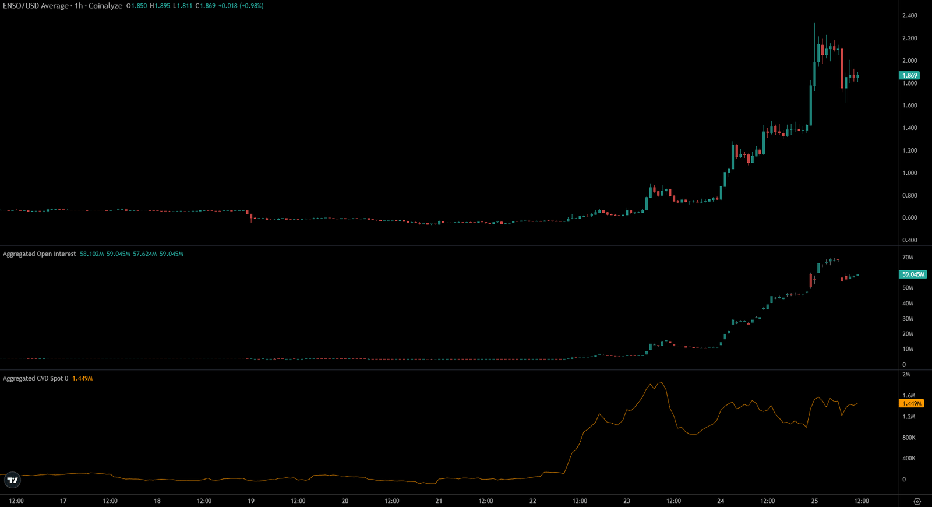Image resolution: width=932 pixels, height=507 pixels.
Task: Click date 17 on the time axis
Action: (x=63, y=501)
